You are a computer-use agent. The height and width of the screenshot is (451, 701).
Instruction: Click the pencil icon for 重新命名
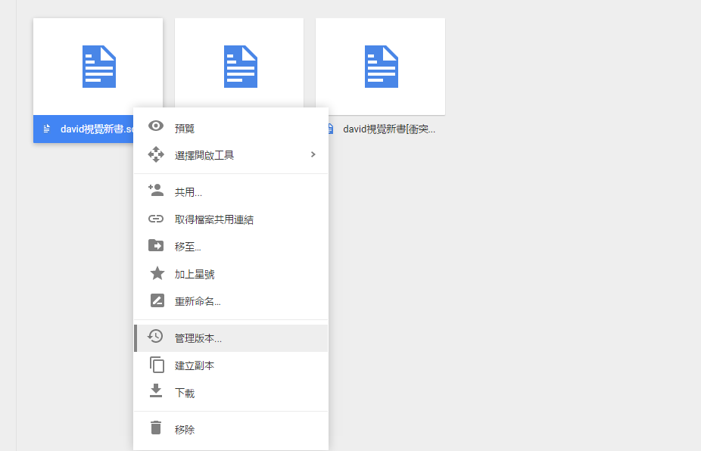(x=157, y=300)
